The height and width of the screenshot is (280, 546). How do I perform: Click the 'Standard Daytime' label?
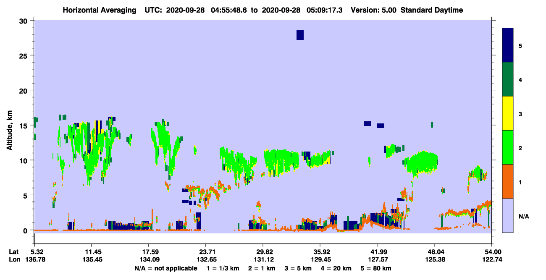(x=432, y=10)
